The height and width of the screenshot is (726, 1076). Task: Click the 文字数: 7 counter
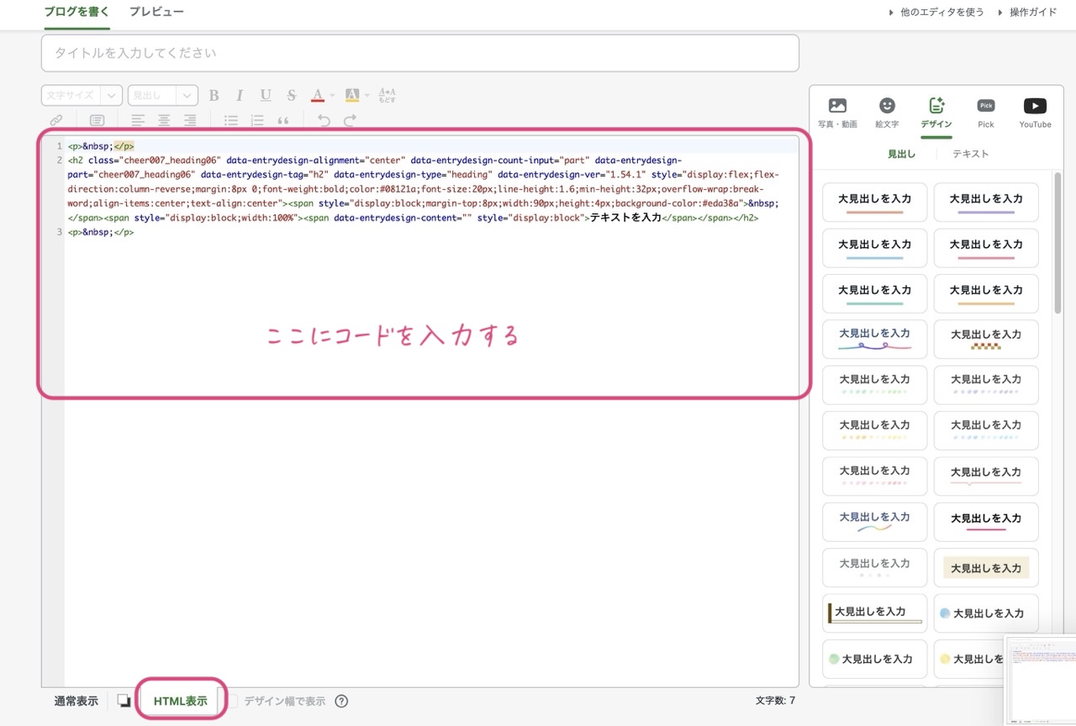point(775,700)
